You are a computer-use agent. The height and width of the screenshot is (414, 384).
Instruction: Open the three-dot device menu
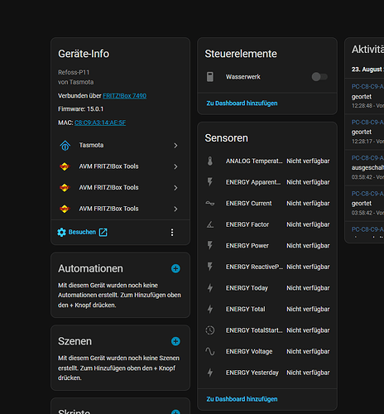(172, 233)
